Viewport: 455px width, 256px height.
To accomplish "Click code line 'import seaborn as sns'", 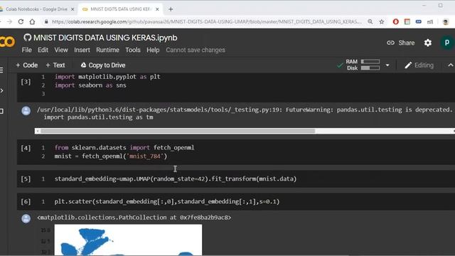I will pos(90,85).
